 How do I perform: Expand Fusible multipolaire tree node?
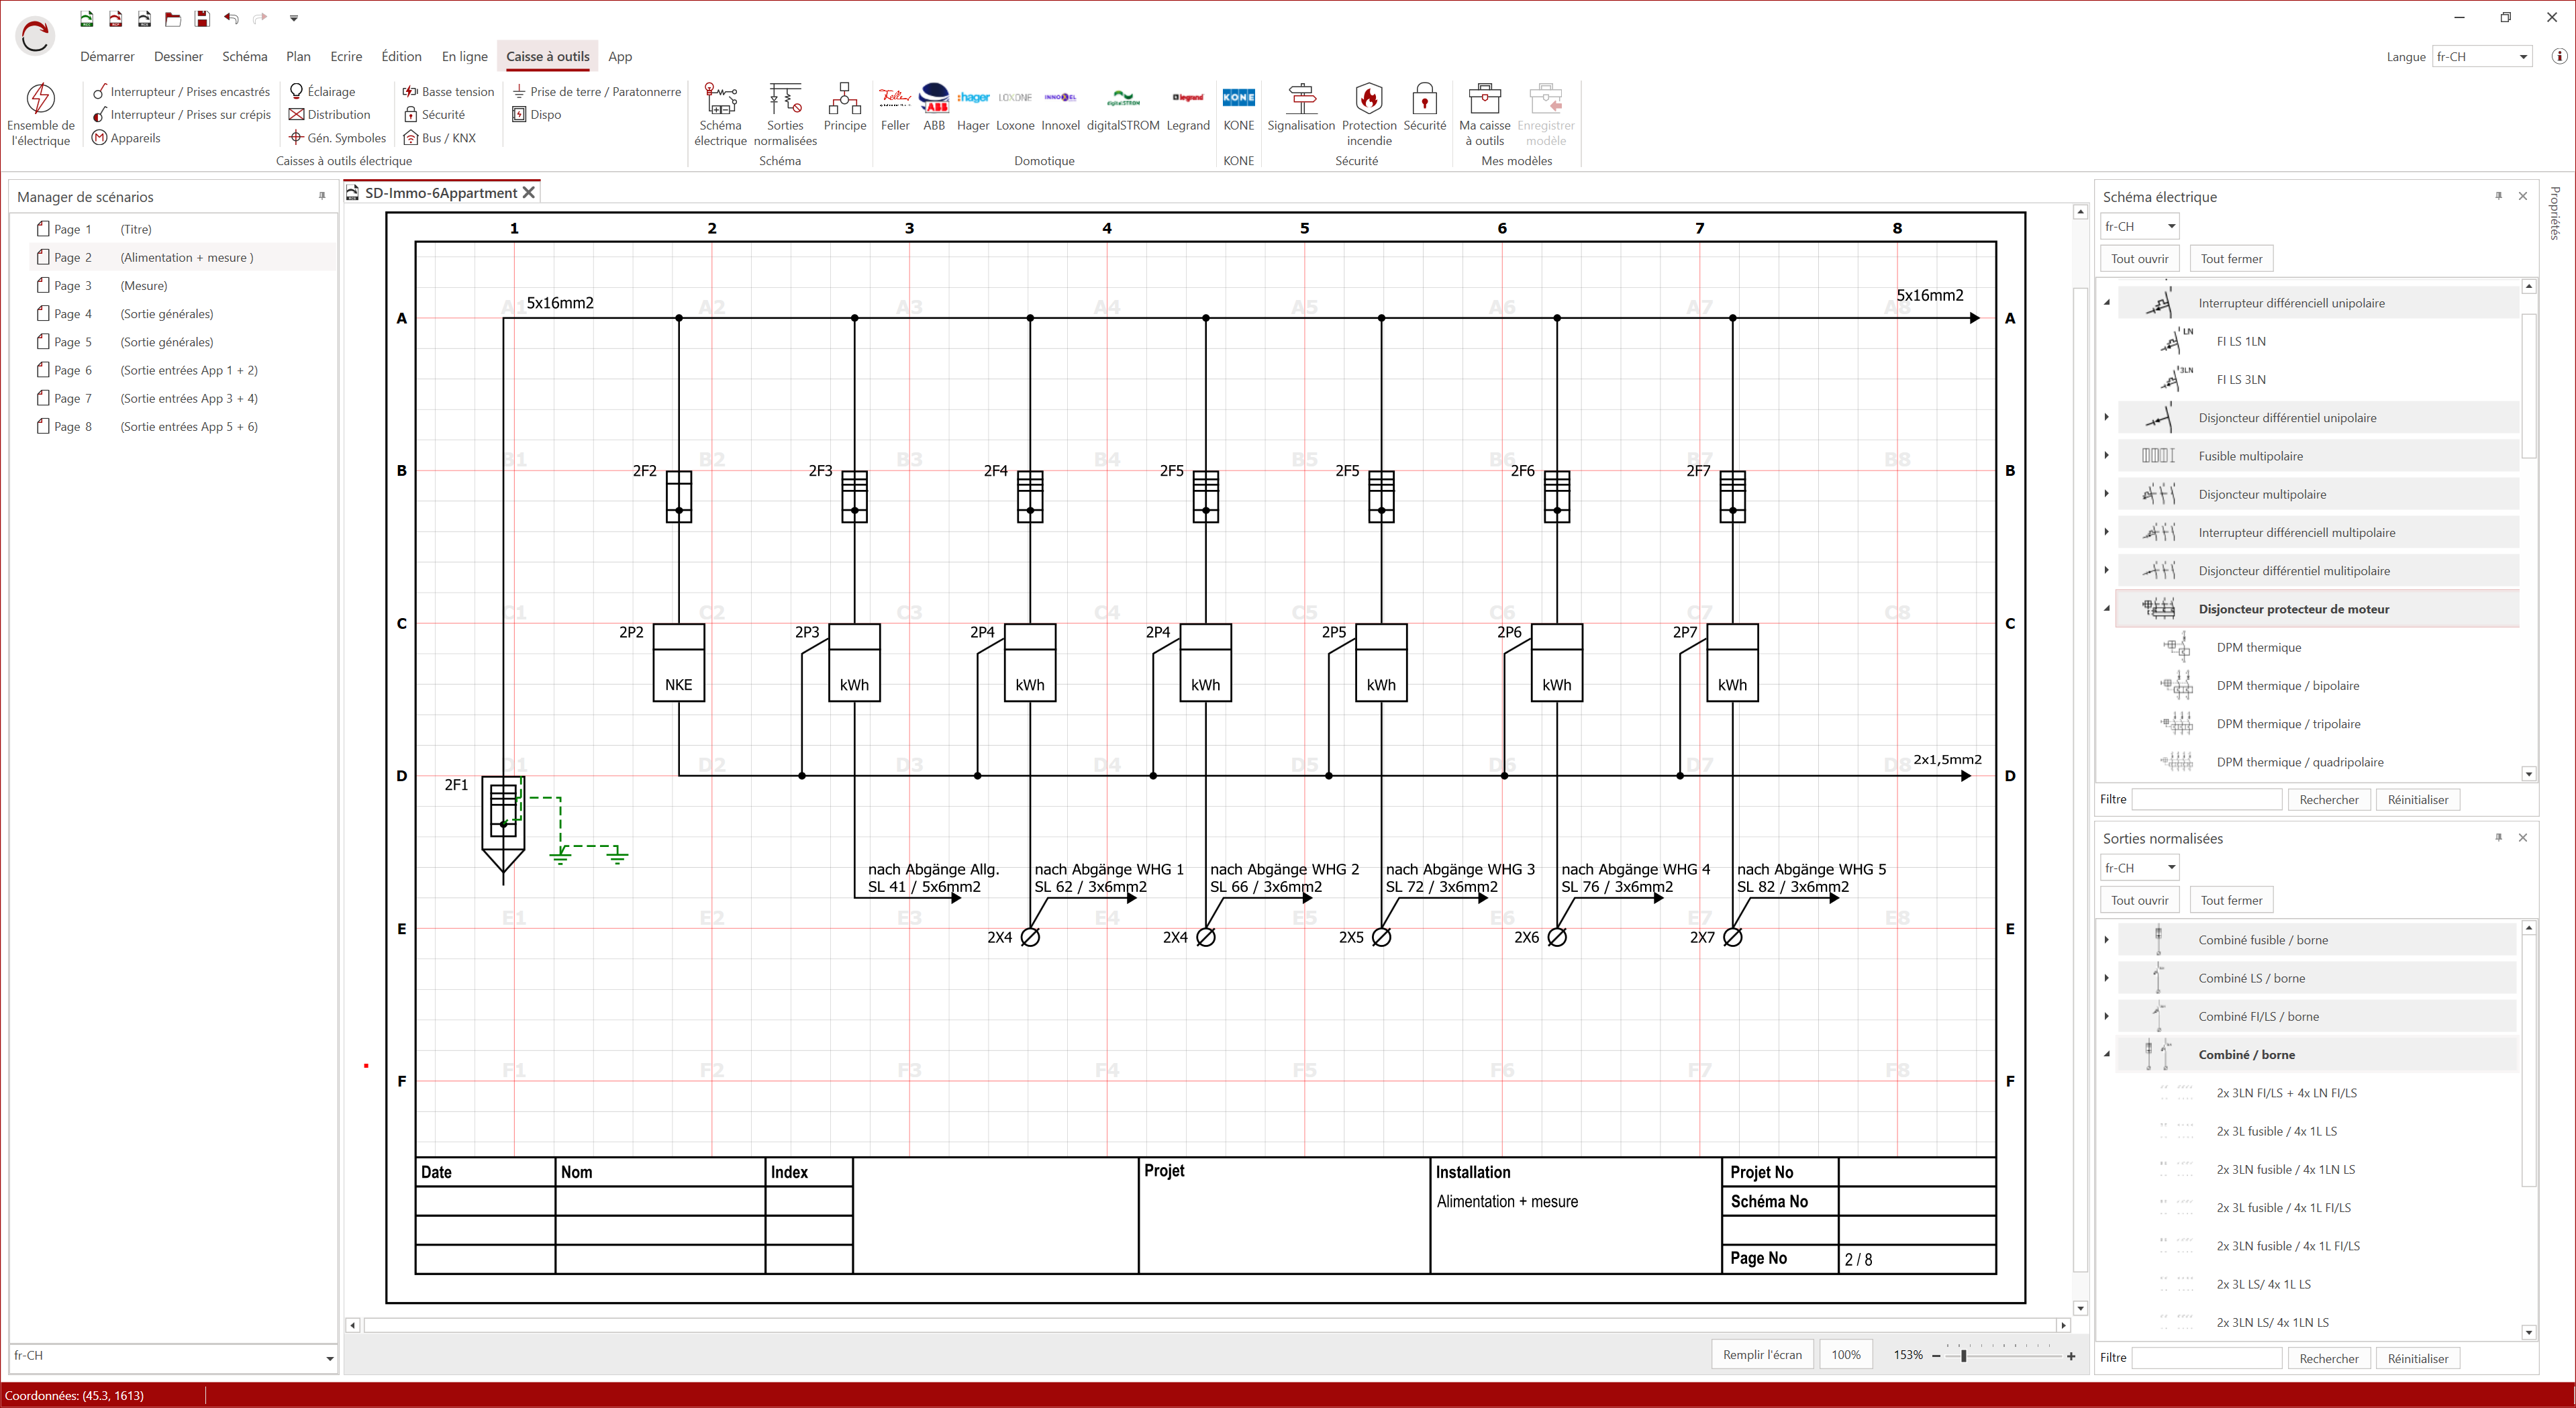click(x=2107, y=456)
